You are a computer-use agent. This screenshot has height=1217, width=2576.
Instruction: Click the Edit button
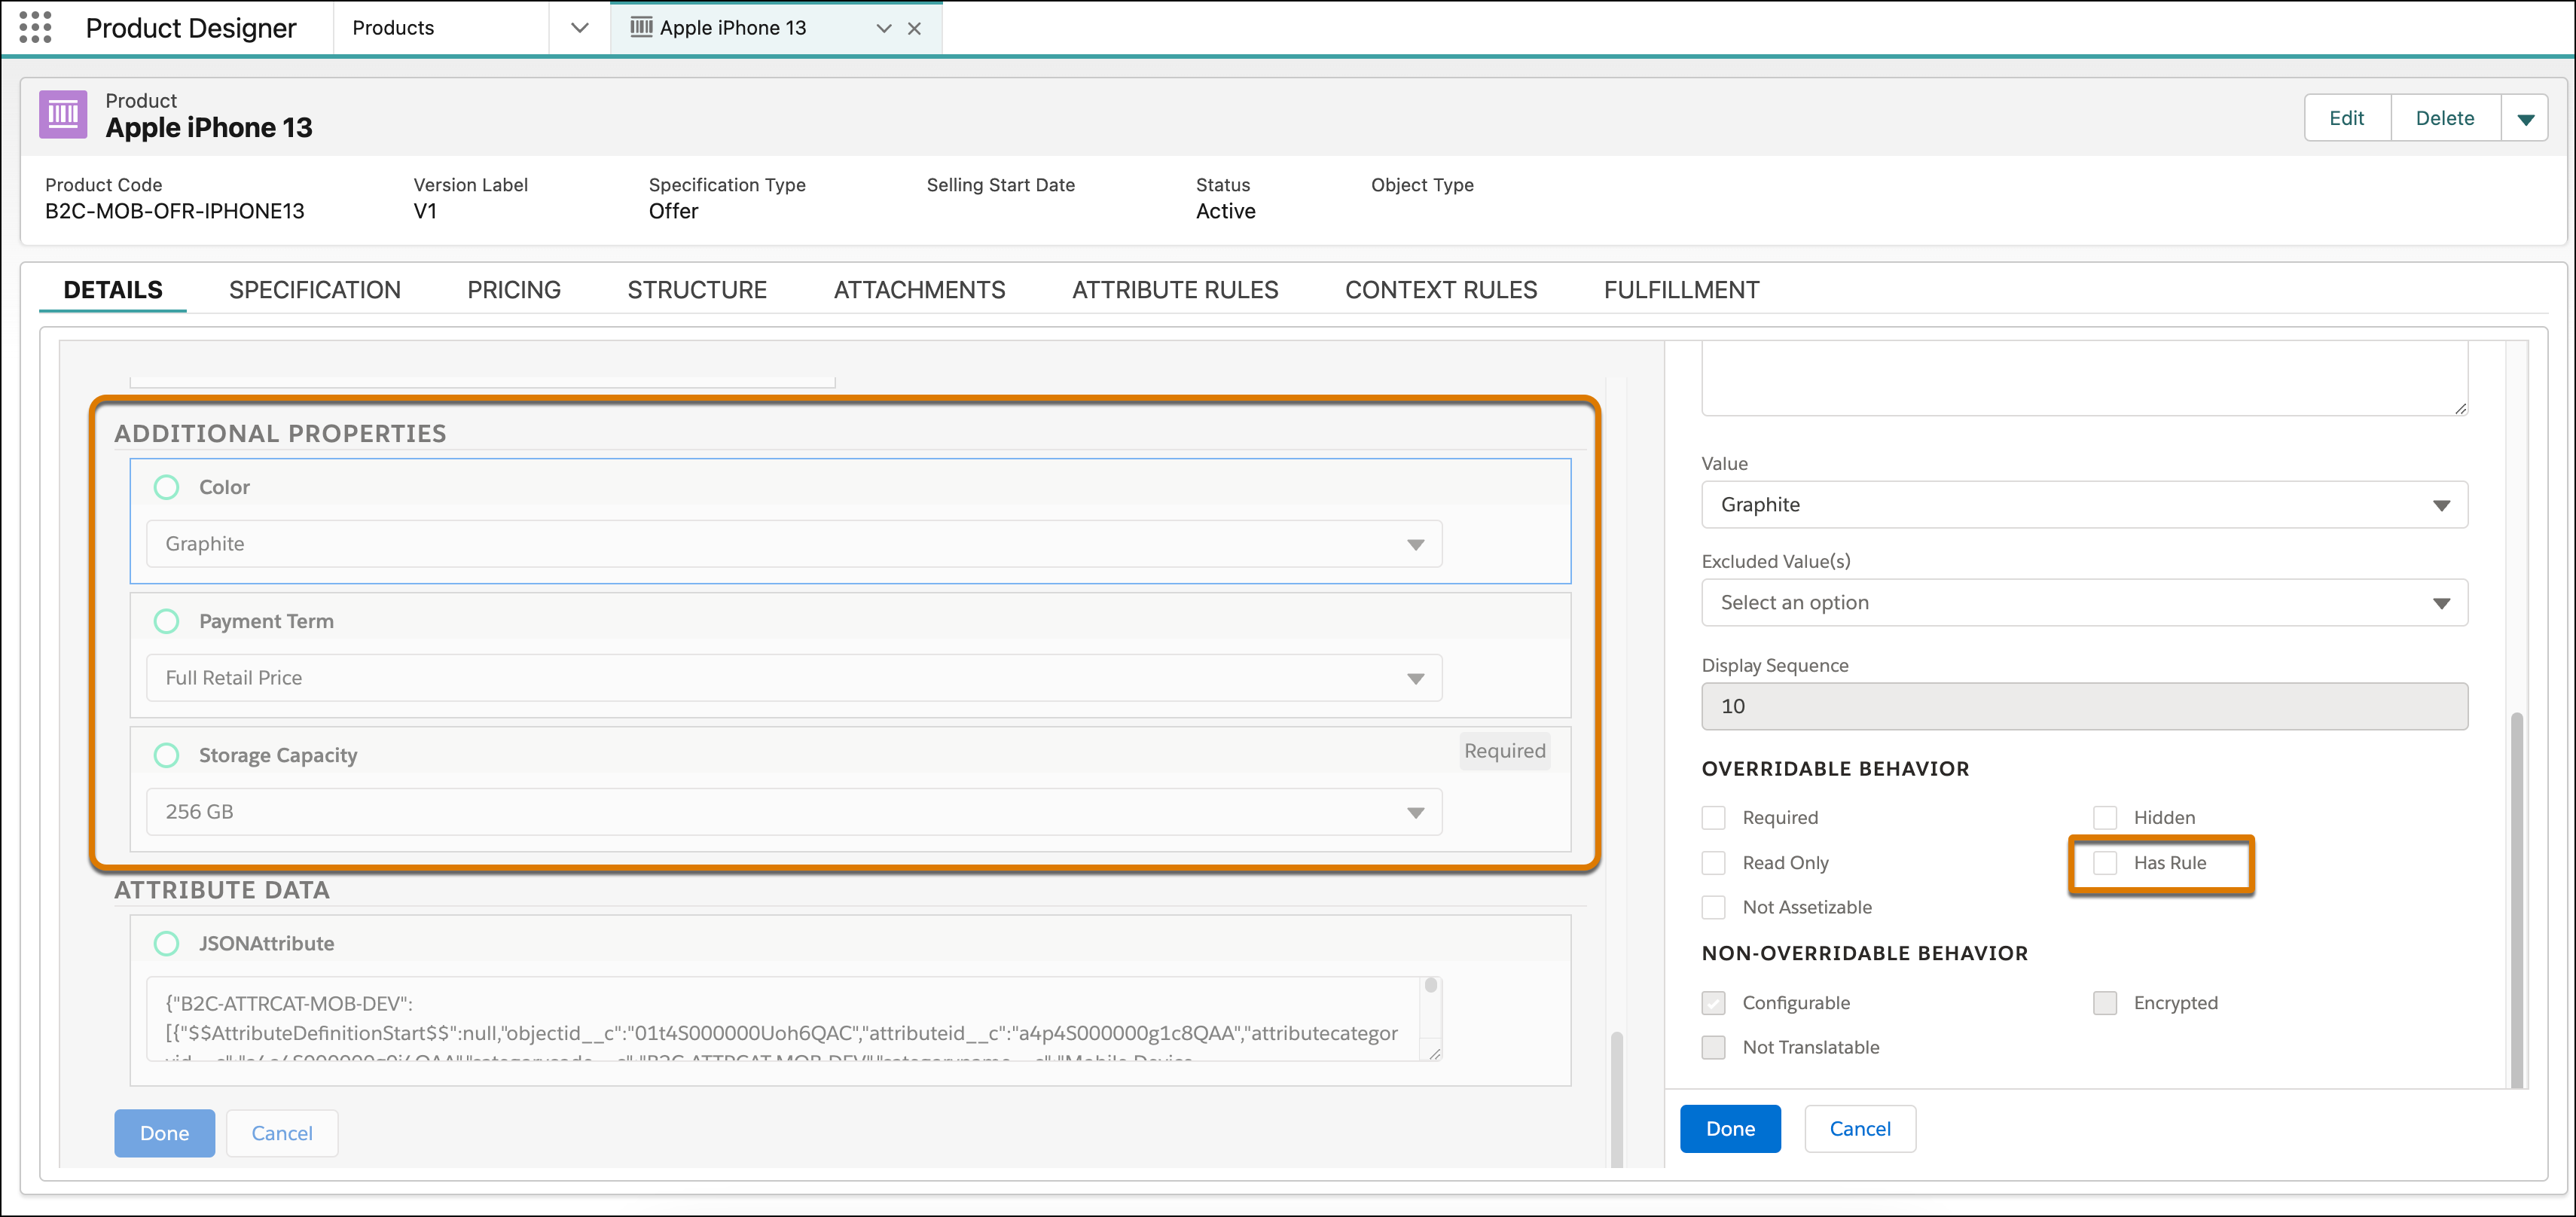(2346, 119)
